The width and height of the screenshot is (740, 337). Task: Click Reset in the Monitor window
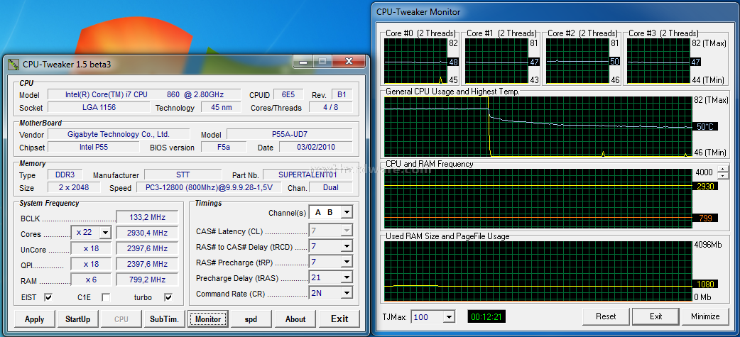click(606, 316)
